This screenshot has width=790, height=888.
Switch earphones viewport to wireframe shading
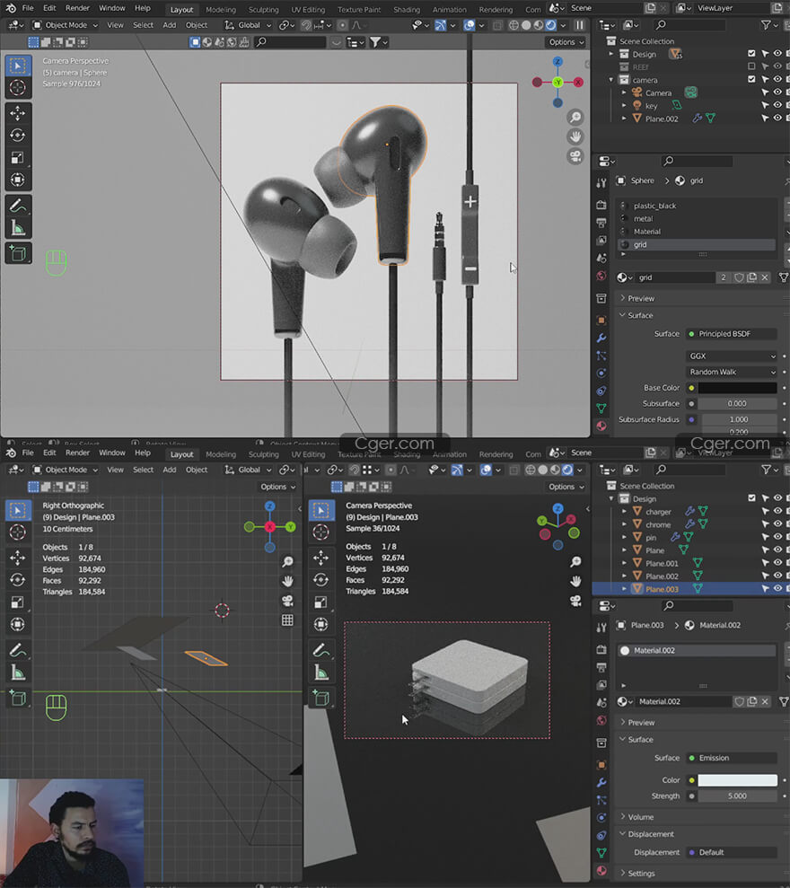click(513, 25)
